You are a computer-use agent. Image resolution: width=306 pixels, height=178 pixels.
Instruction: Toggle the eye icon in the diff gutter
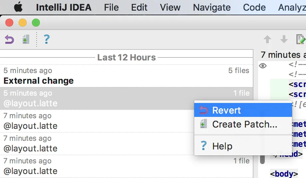point(263,66)
